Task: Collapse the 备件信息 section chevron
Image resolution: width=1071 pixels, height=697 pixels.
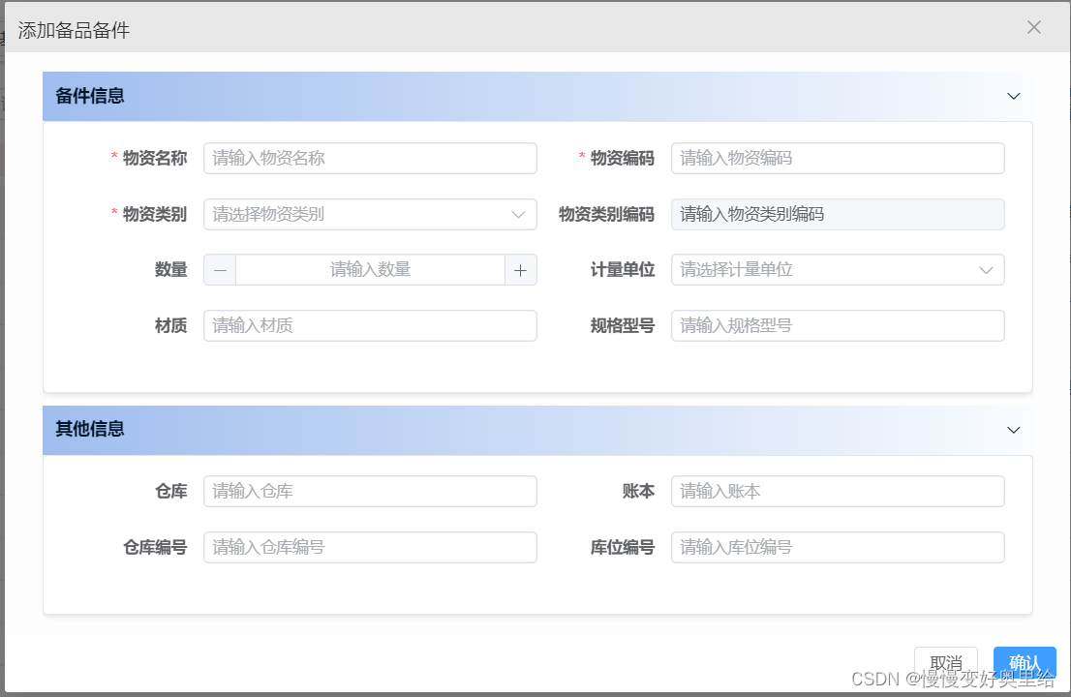Action: (1014, 96)
